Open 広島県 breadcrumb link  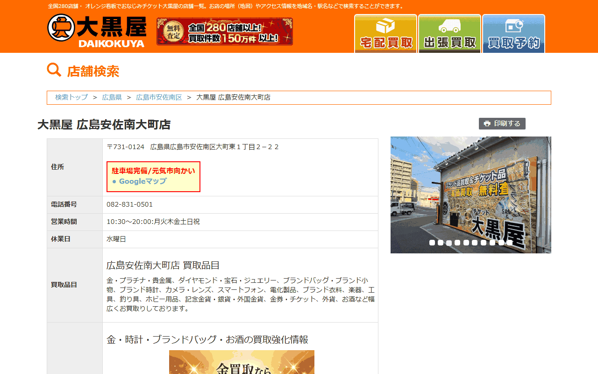112,97
